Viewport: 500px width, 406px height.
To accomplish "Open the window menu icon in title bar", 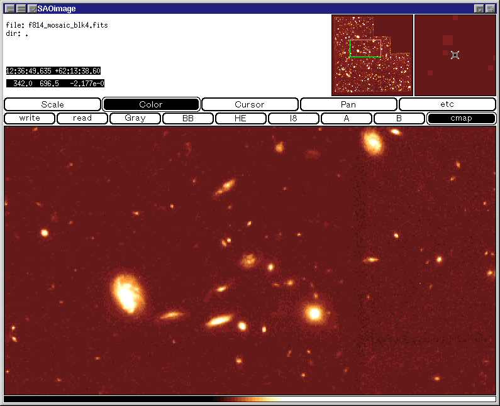I will 9,8.
